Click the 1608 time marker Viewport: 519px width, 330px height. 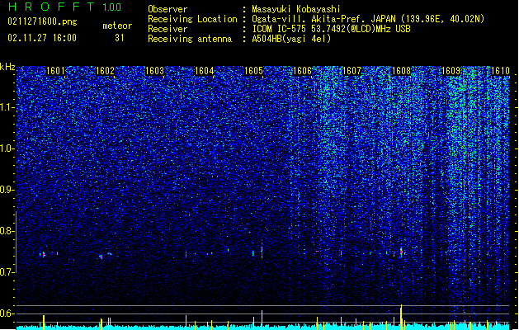point(402,71)
